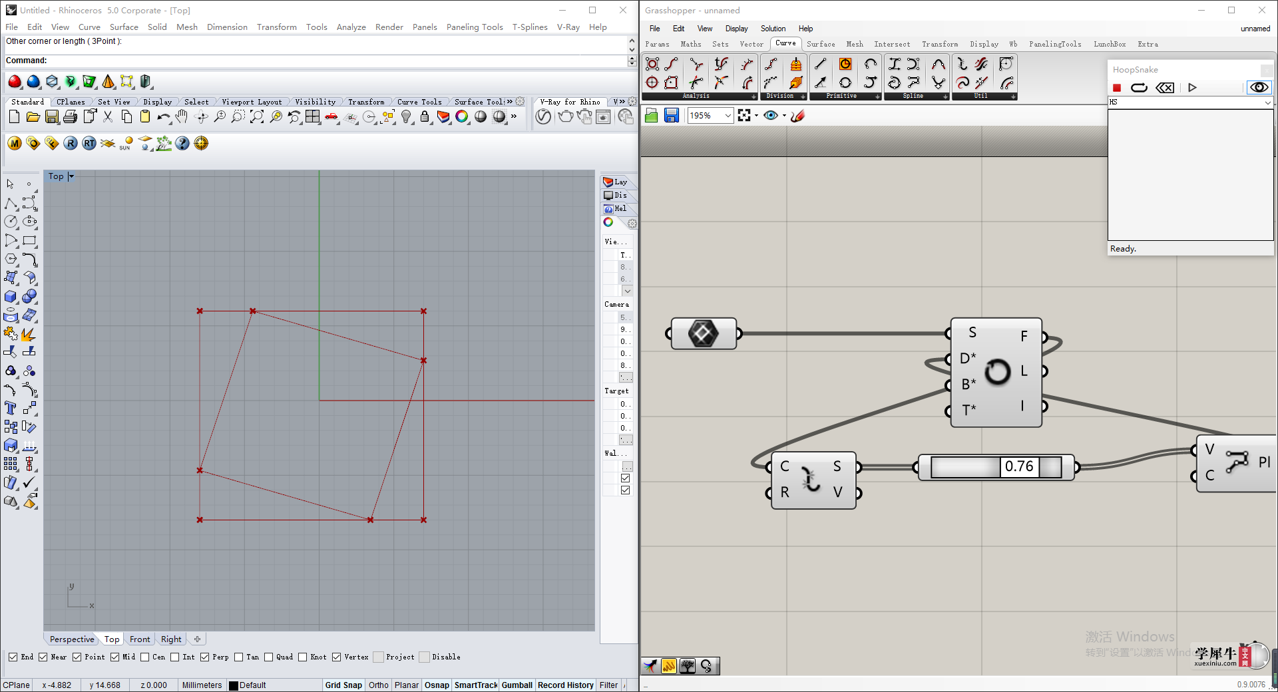This screenshot has width=1278, height=692.
Task: Click the Grasshopper zoom extents icon
Action: tap(744, 116)
